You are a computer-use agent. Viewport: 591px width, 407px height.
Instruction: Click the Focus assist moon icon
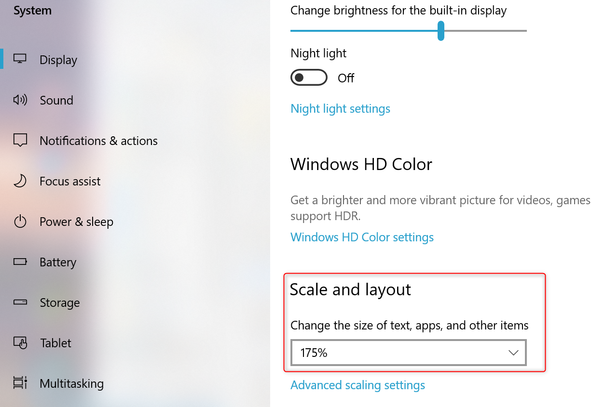(20, 181)
